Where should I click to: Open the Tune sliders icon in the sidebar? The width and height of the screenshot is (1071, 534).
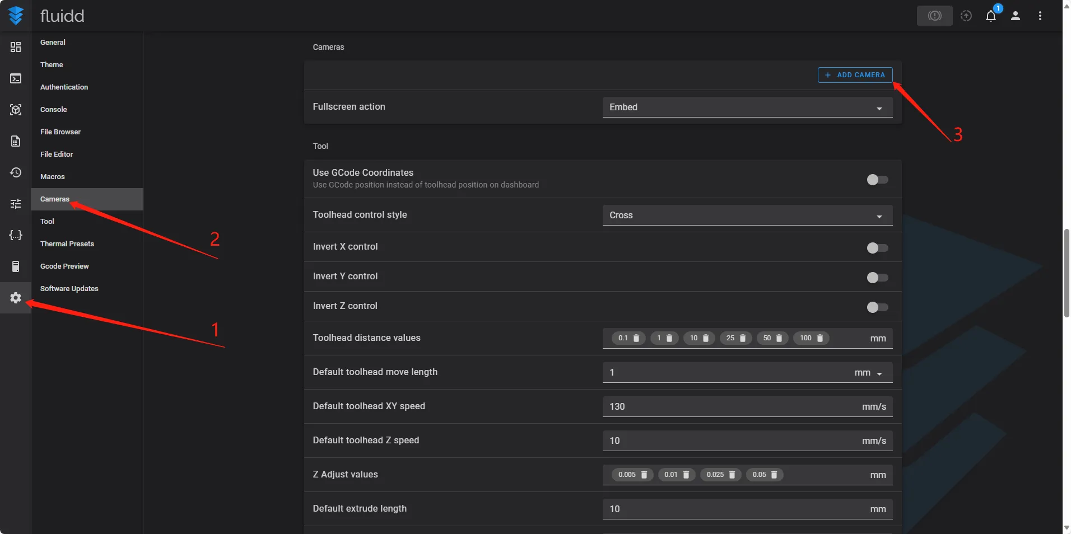tap(16, 204)
